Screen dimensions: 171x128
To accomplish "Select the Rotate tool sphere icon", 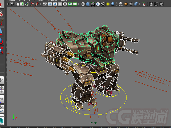I will pos(2,41).
